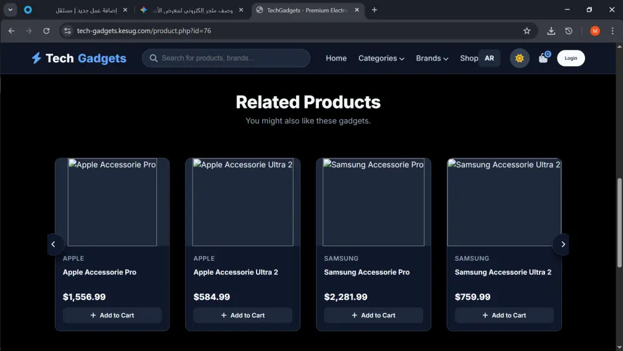Image resolution: width=623 pixels, height=351 pixels.
Task: Open the Shop nav link
Action: pos(469,58)
